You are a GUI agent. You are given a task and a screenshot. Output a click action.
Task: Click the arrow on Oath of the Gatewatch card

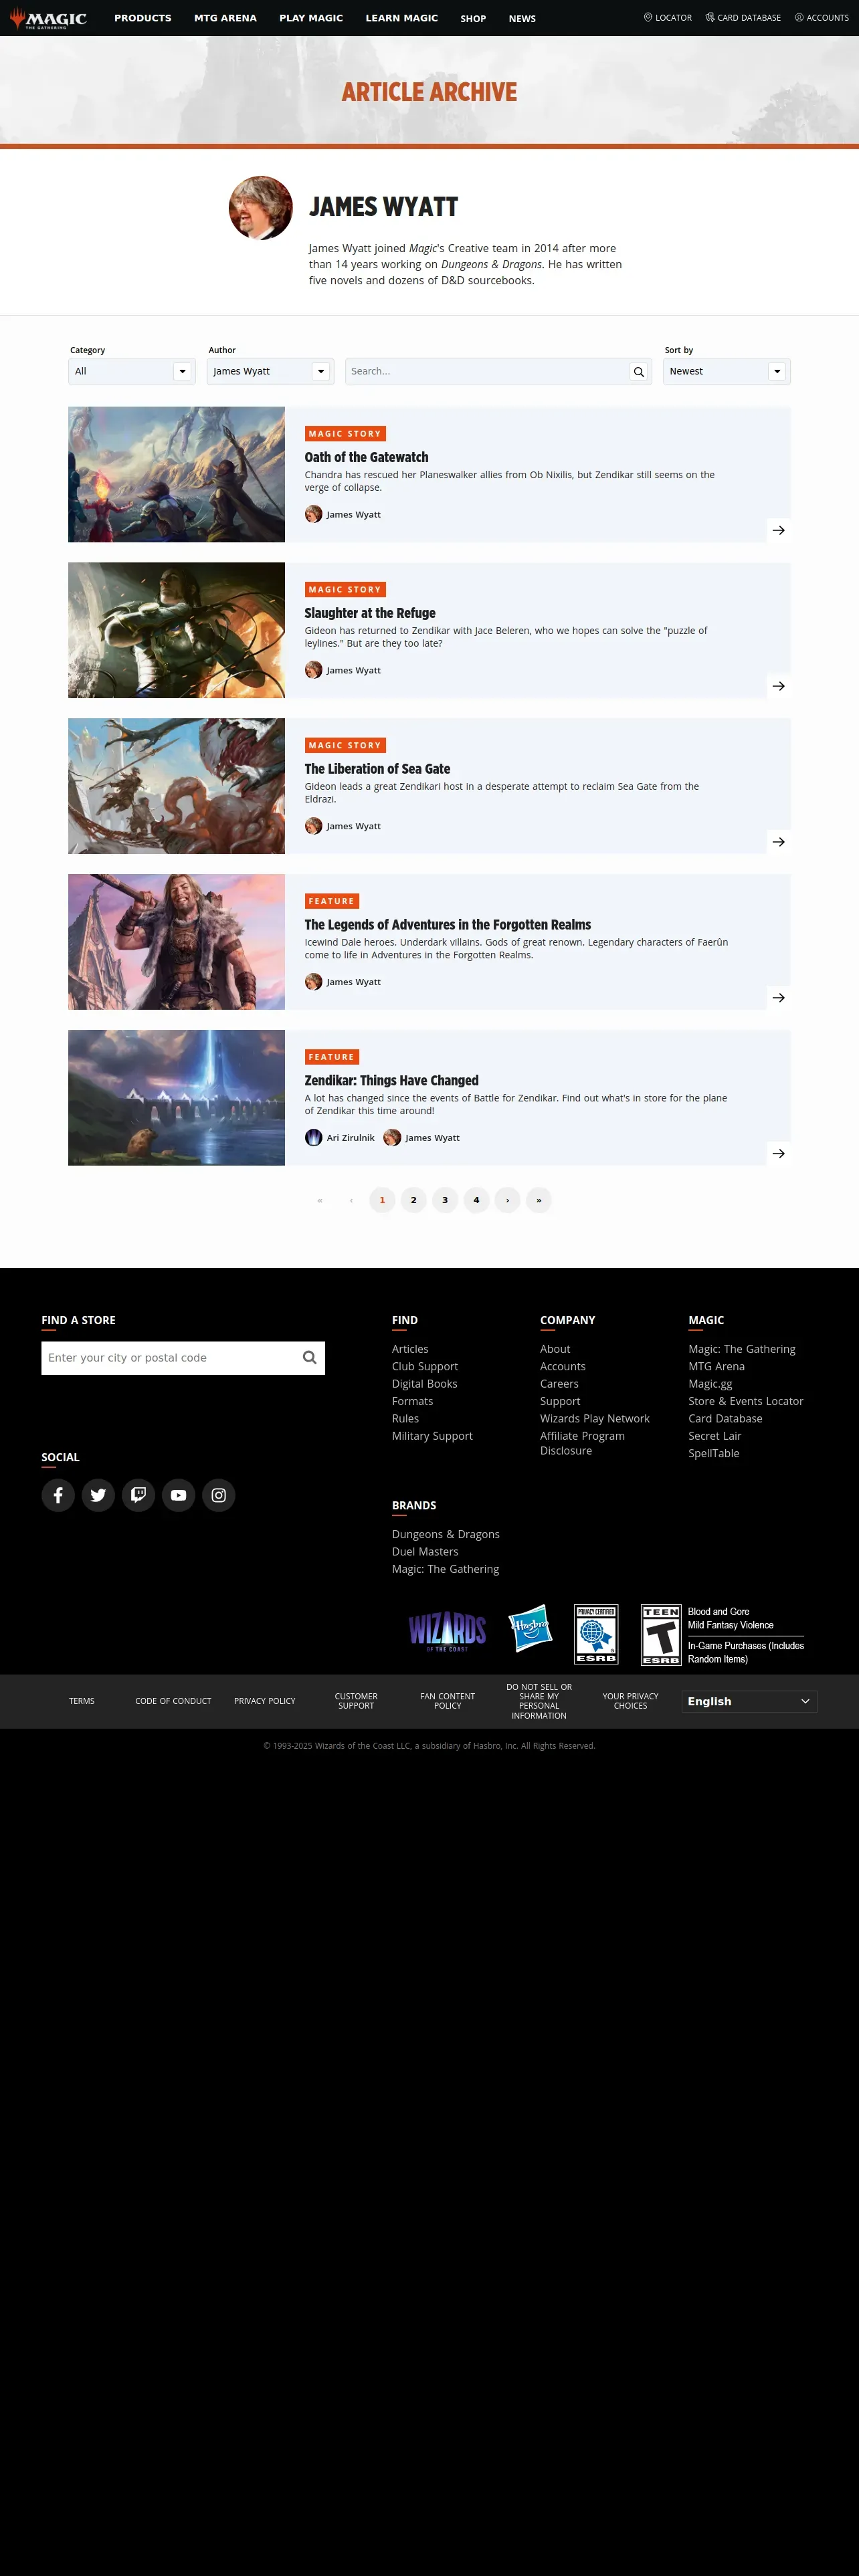pos(778,530)
